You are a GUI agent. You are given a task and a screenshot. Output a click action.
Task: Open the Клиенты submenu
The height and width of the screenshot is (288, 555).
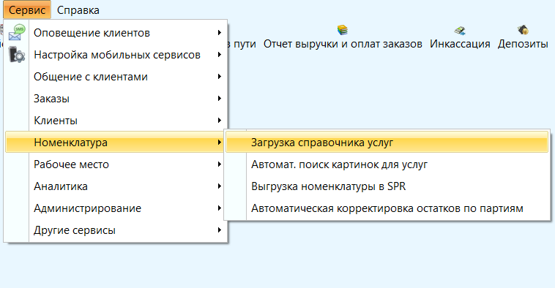116,121
